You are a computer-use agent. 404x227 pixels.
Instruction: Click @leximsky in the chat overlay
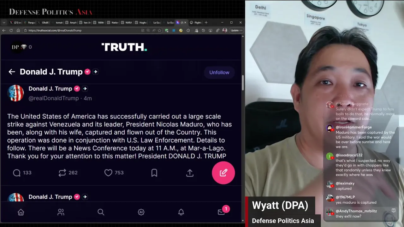coord(345,183)
